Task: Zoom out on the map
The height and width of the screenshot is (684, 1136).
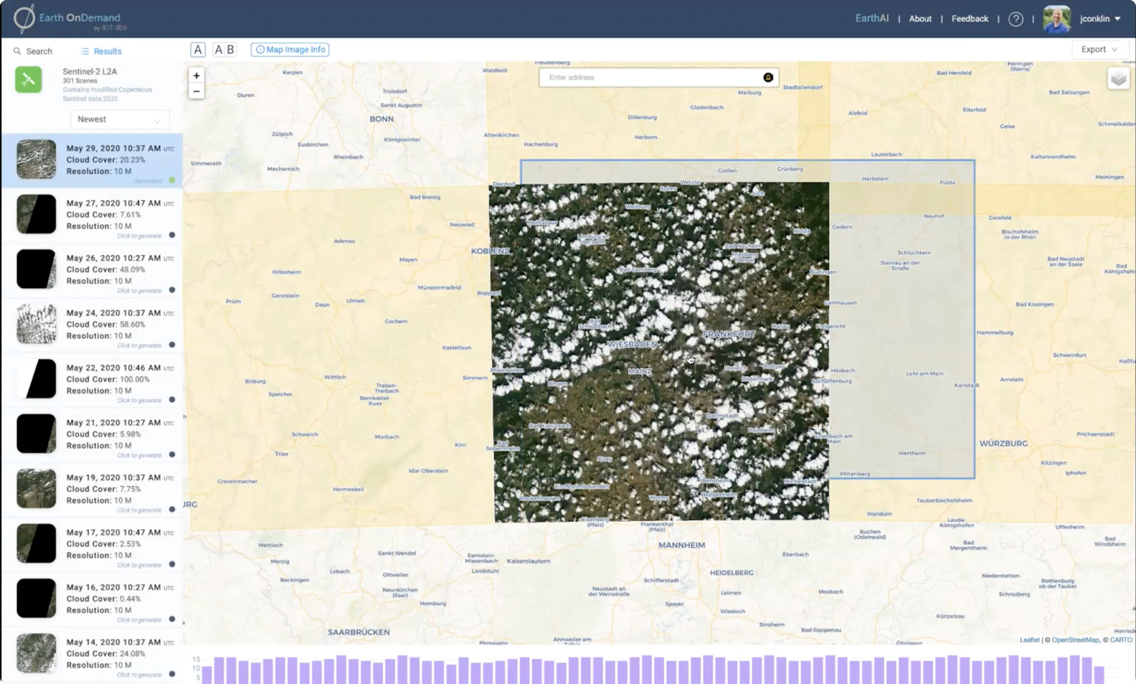Action: point(196,91)
